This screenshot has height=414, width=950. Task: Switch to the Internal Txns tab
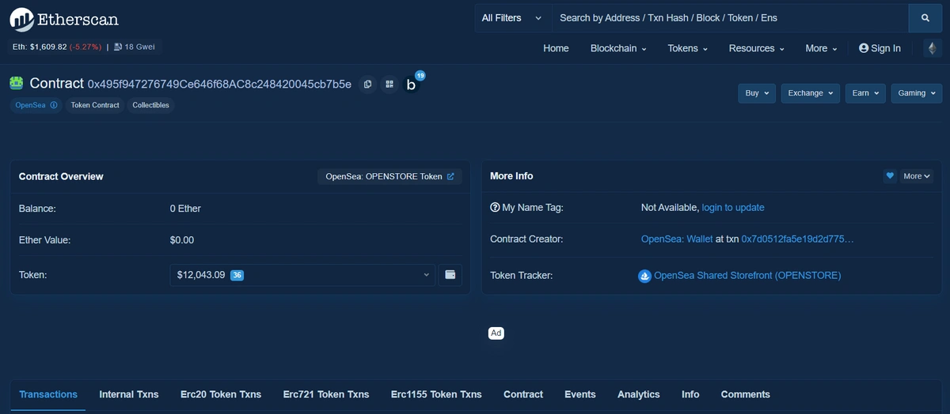129,394
